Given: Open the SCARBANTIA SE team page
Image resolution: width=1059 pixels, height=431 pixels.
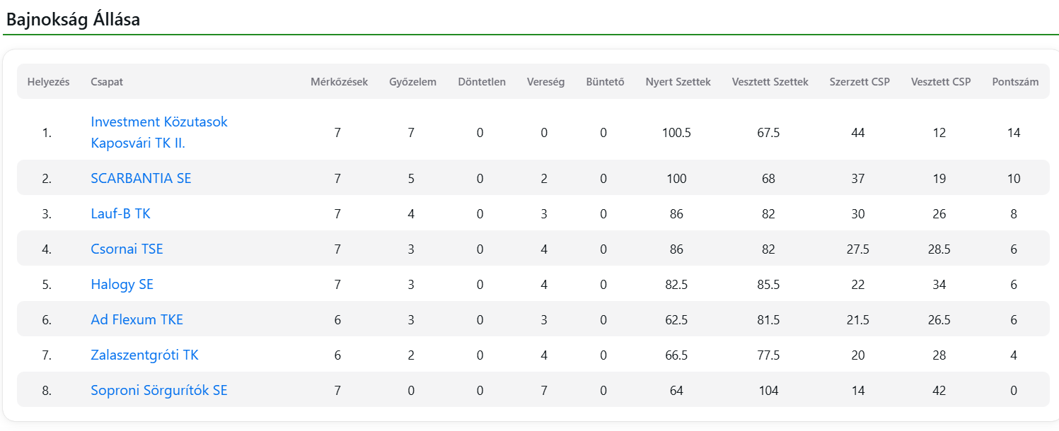Looking at the screenshot, I should click(141, 178).
